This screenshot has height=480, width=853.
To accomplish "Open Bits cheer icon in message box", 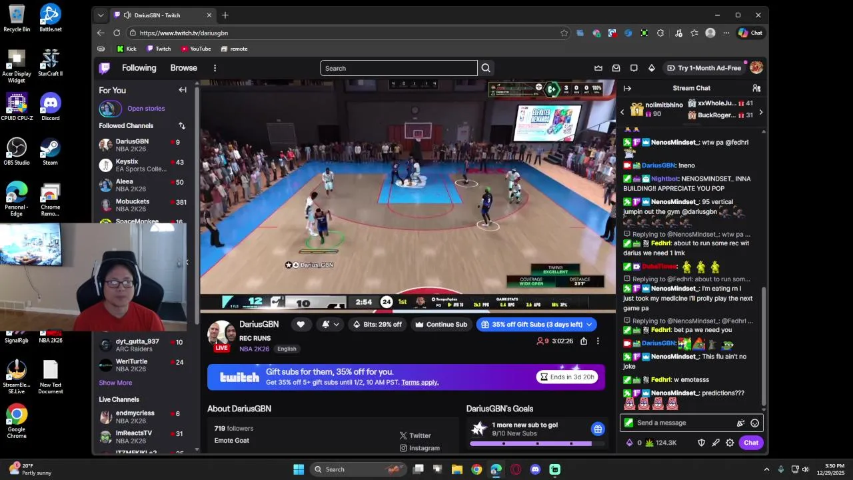I will click(x=740, y=423).
